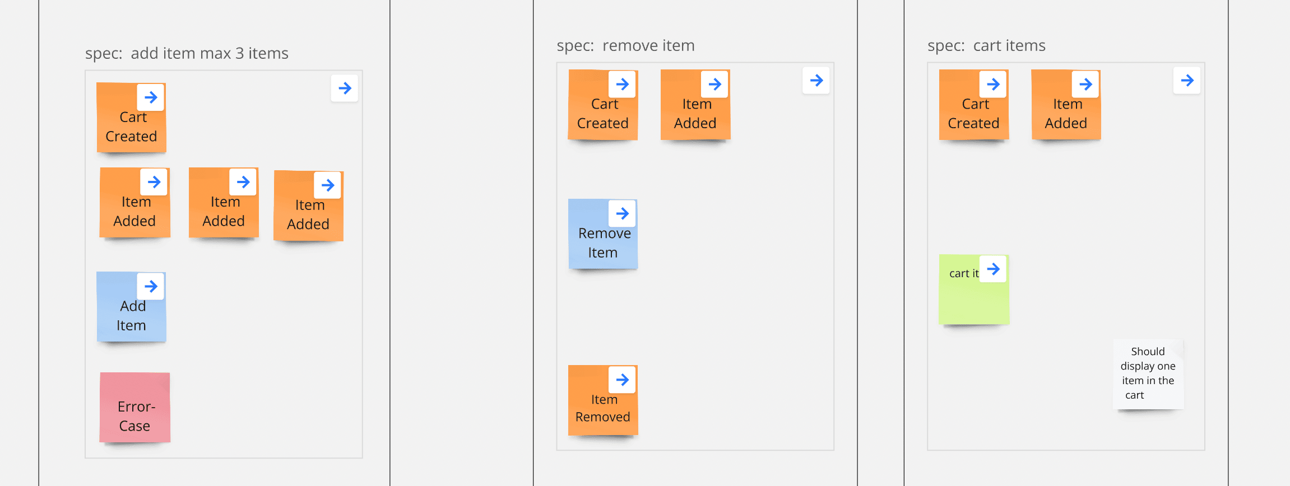Open arrow on Cart Created in remove-item spec
Viewport: 1290px width, 486px height.
tap(622, 85)
